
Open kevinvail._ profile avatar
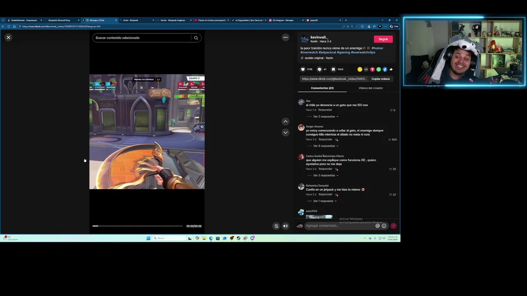304,39
